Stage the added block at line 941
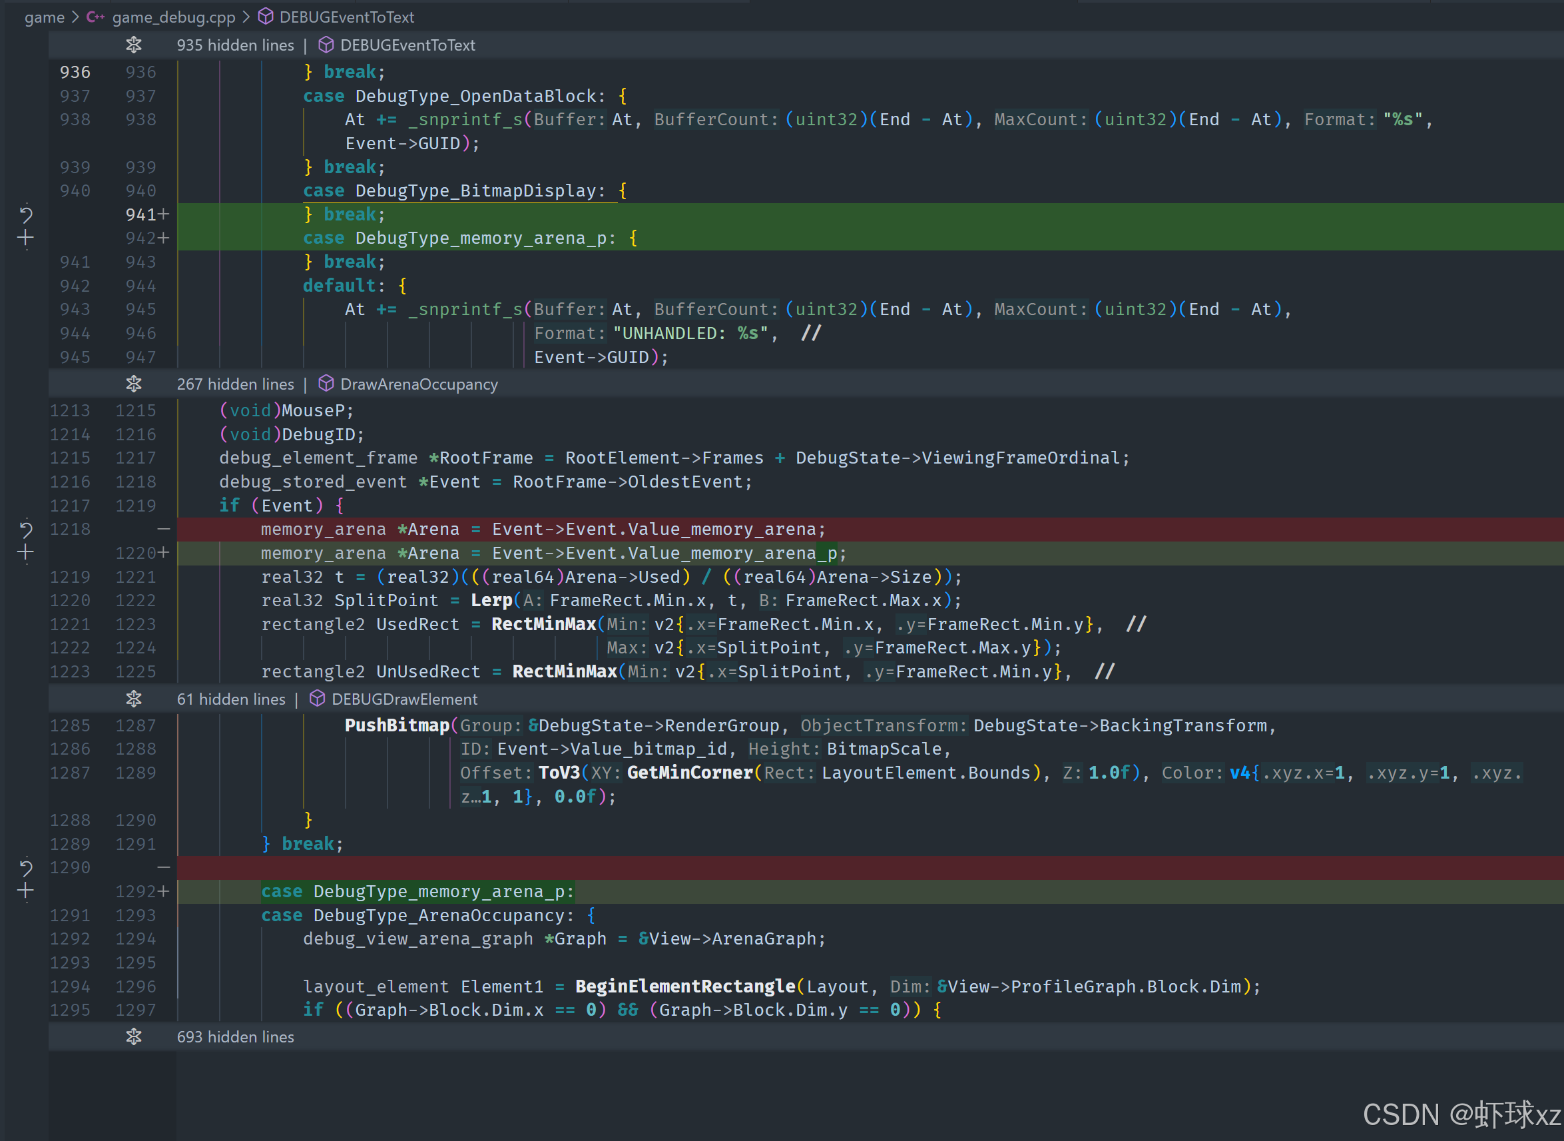Screen dimensions: 1564x1141 pos(25,238)
